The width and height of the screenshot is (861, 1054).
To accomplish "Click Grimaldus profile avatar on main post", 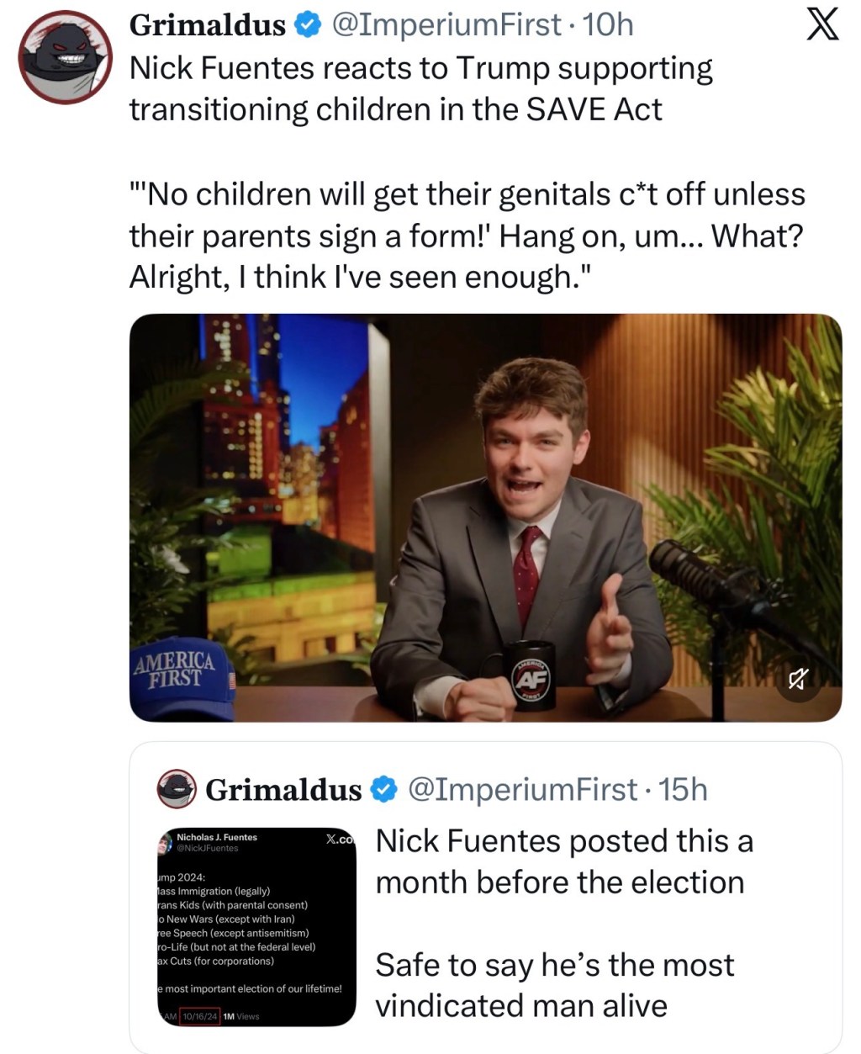I will (x=65, y=58).
